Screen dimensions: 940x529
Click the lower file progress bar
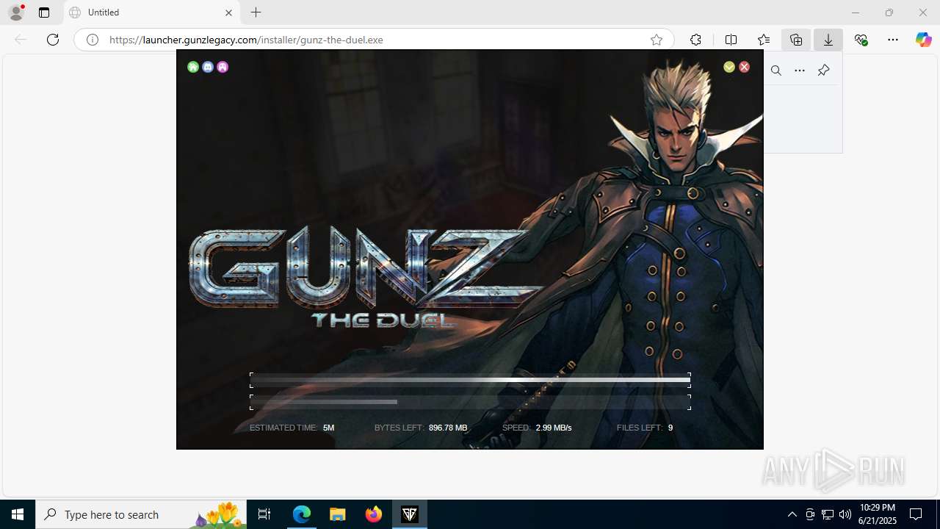[x=470, y=402]
